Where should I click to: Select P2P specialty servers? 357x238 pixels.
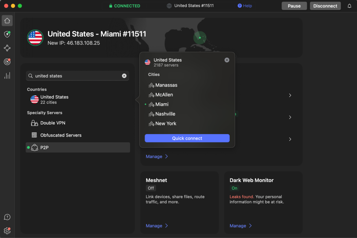78,148
